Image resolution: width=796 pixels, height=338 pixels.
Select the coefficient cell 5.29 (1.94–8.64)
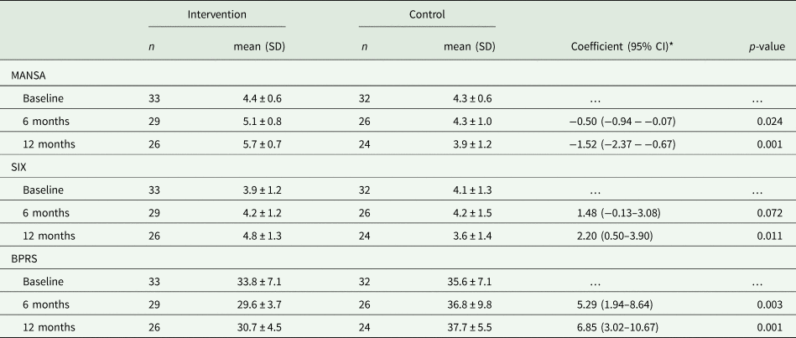click(622, 303)
